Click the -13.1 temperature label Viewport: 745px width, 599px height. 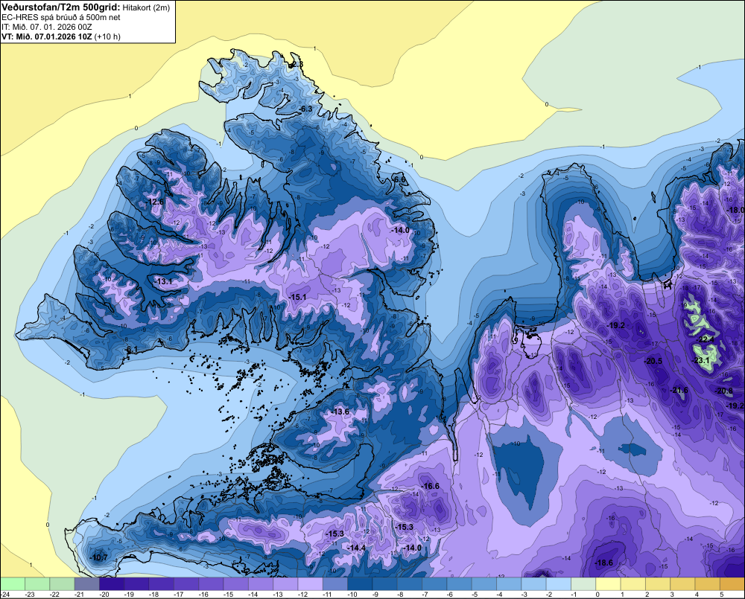pyautogui.click(x=164, y=281)
